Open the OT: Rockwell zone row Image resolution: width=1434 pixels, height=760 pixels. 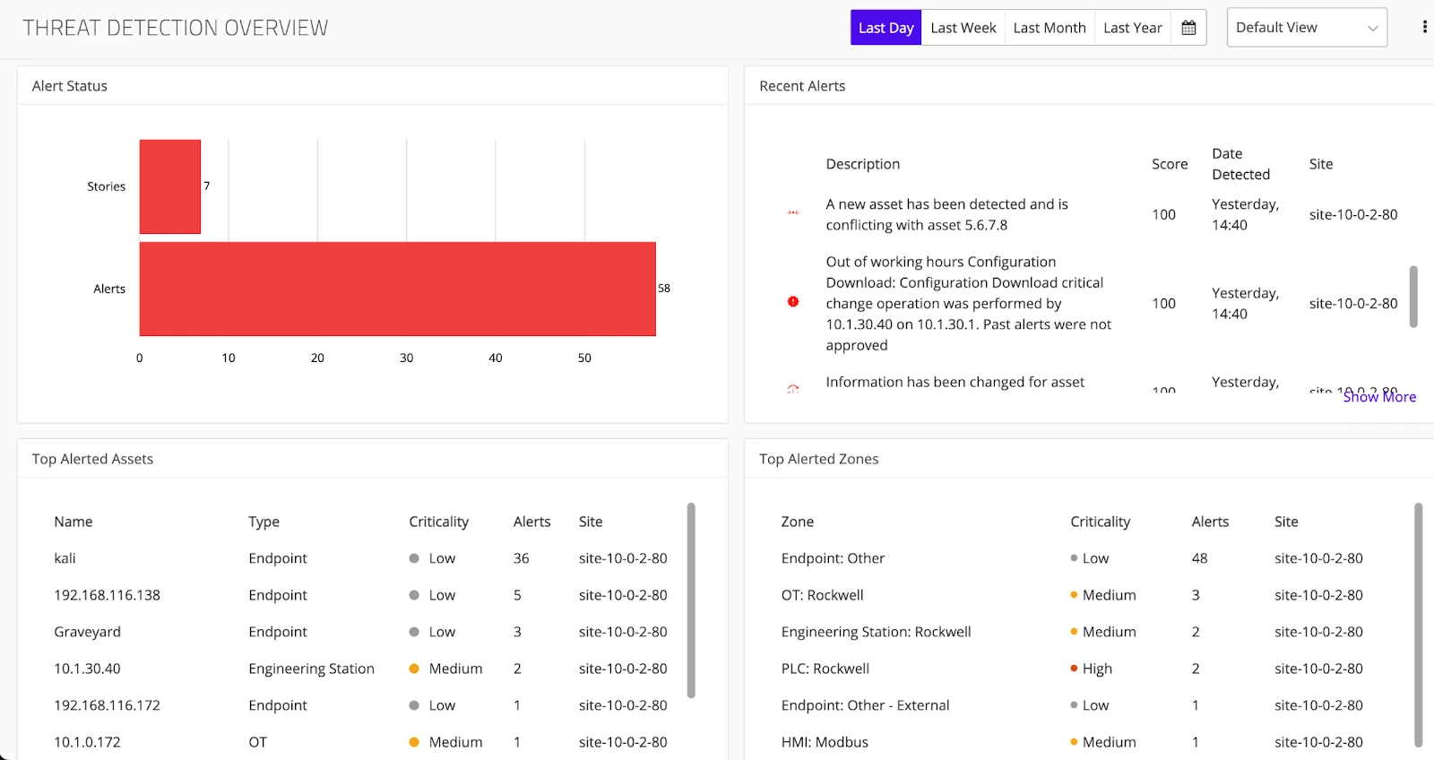click(x=822, y=595)
